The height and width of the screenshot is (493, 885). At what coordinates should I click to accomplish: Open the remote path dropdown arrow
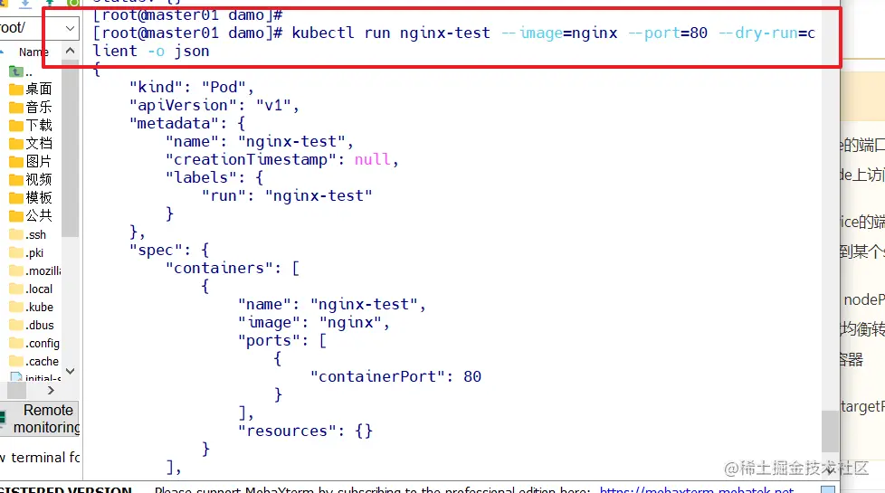pyautogui.click(x=70, y=28)
